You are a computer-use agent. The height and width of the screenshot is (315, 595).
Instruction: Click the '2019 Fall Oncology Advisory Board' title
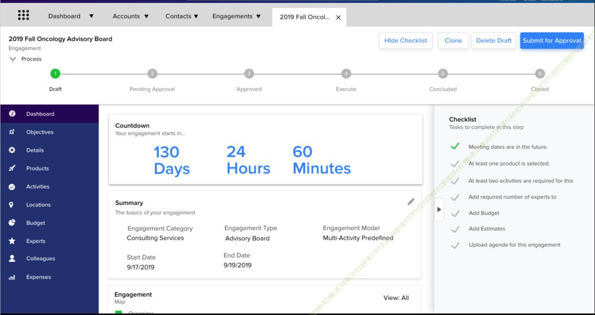click(x=61, y=39)
